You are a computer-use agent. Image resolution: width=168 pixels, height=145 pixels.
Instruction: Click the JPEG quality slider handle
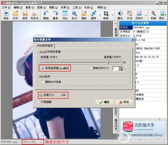coord(108,62)
